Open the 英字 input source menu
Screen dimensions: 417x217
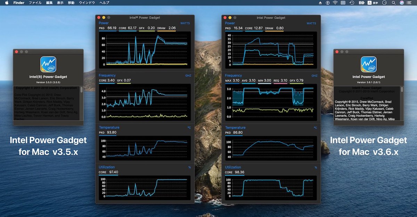[x=374, y=3]
